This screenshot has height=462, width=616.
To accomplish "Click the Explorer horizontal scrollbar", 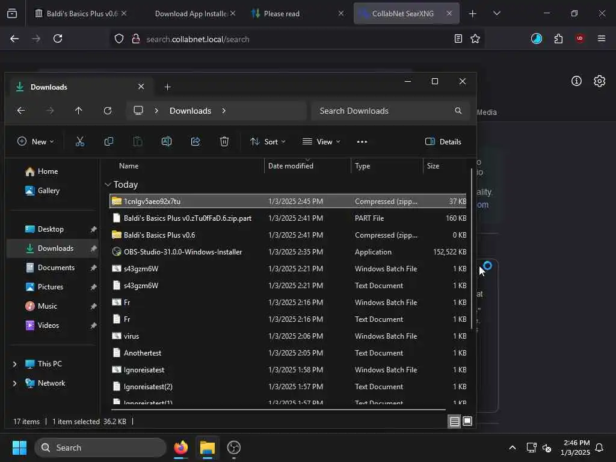I will tap(278, 409).
